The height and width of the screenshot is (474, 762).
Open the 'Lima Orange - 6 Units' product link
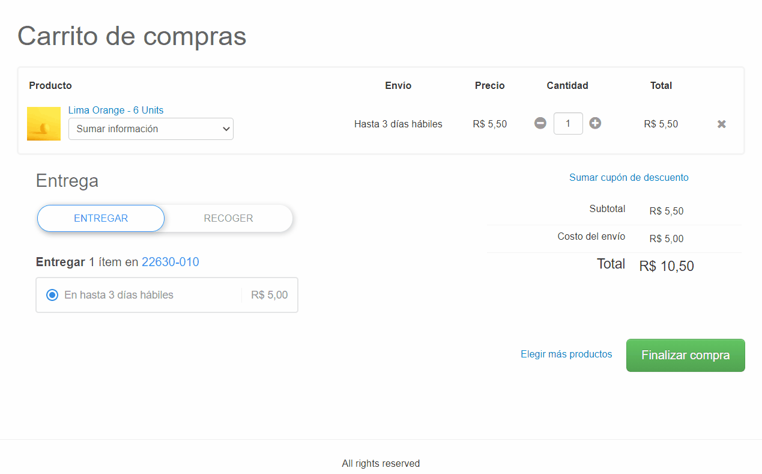coord(116,110)
